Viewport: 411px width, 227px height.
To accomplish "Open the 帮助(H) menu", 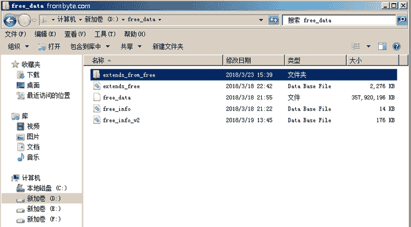I will click(134, 34).
